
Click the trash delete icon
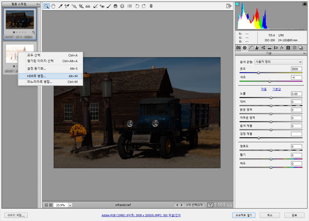pyautogui.click(x=151, y=6)
